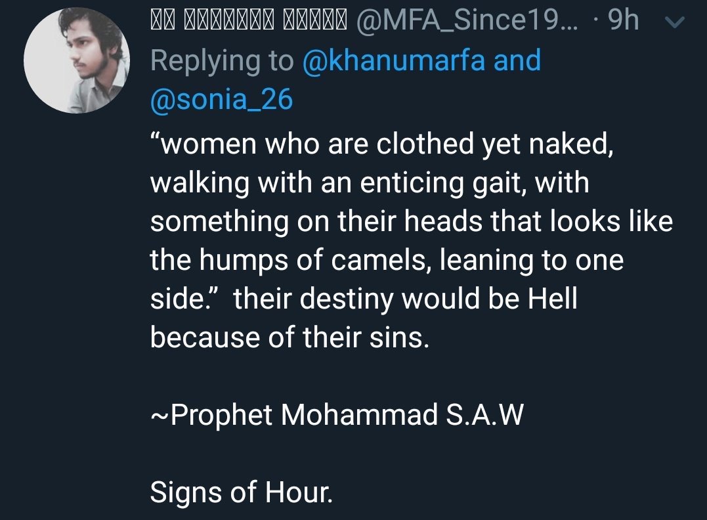Open the @khanumarfa profile link
707x520 pixels.
coord(393,61)
